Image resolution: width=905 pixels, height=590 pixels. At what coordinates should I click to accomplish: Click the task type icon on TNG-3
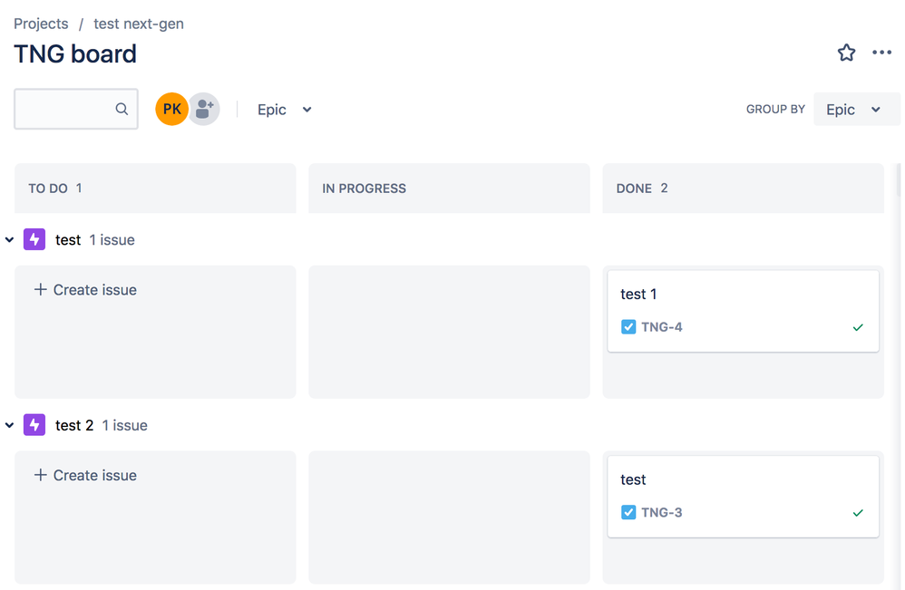[x=628, y=512]
